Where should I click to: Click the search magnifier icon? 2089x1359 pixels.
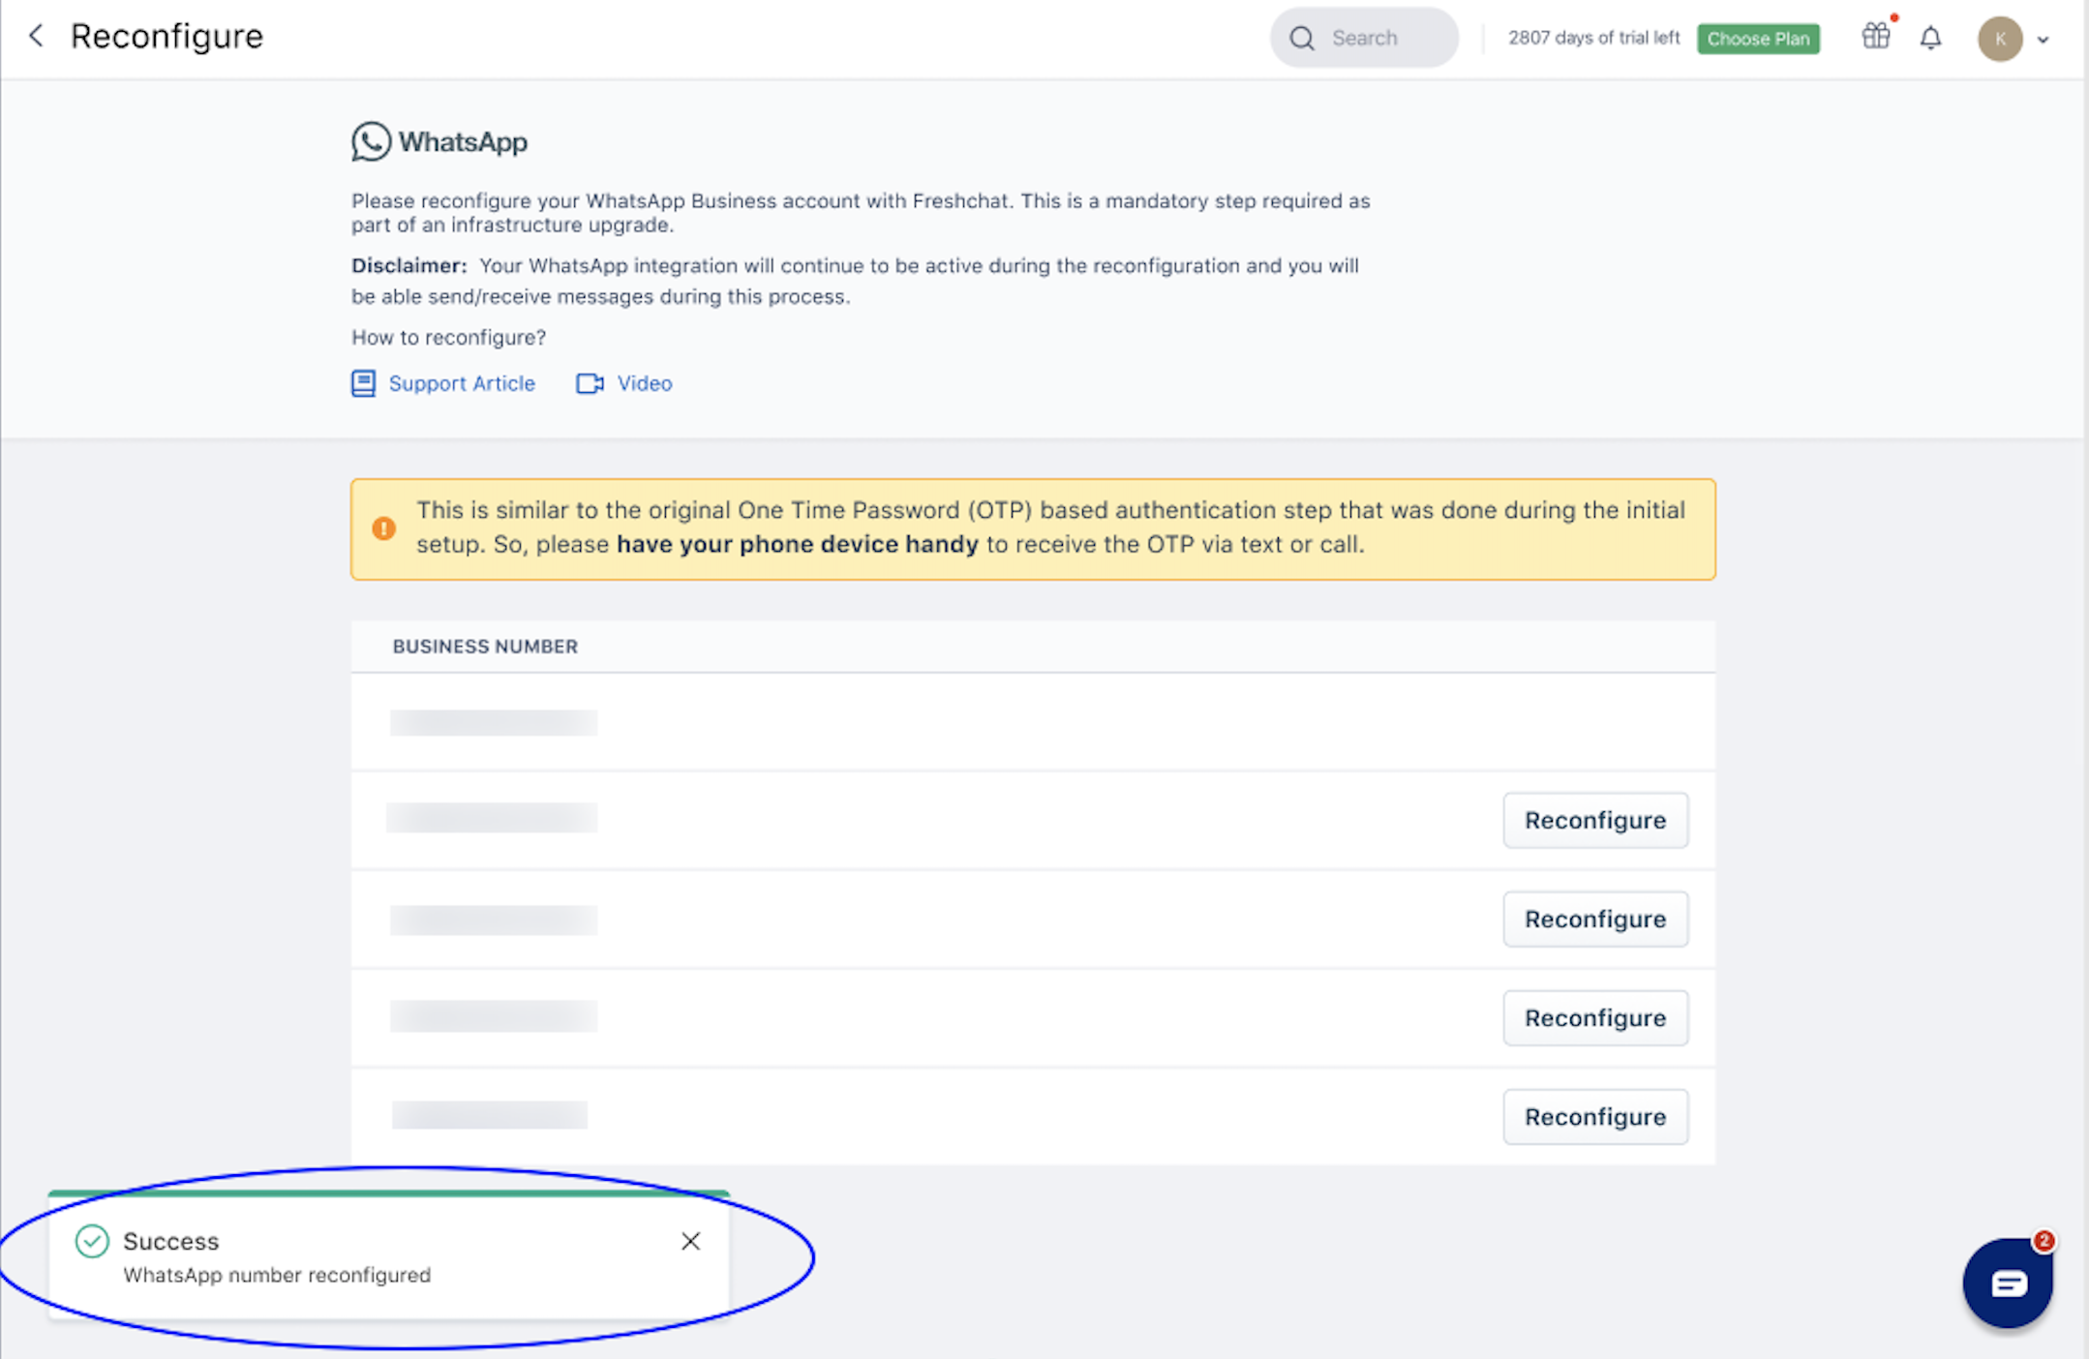click(1302, 39)
